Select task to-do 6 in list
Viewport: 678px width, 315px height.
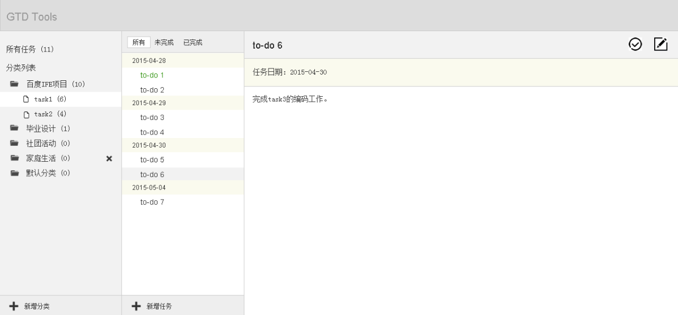(183, 174)
